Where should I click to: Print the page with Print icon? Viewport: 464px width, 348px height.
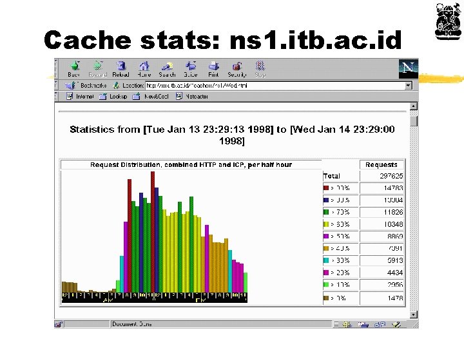213,69
